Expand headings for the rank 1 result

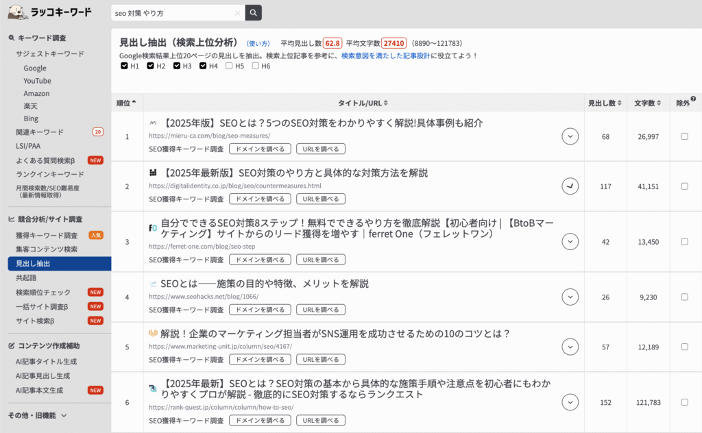570,136
